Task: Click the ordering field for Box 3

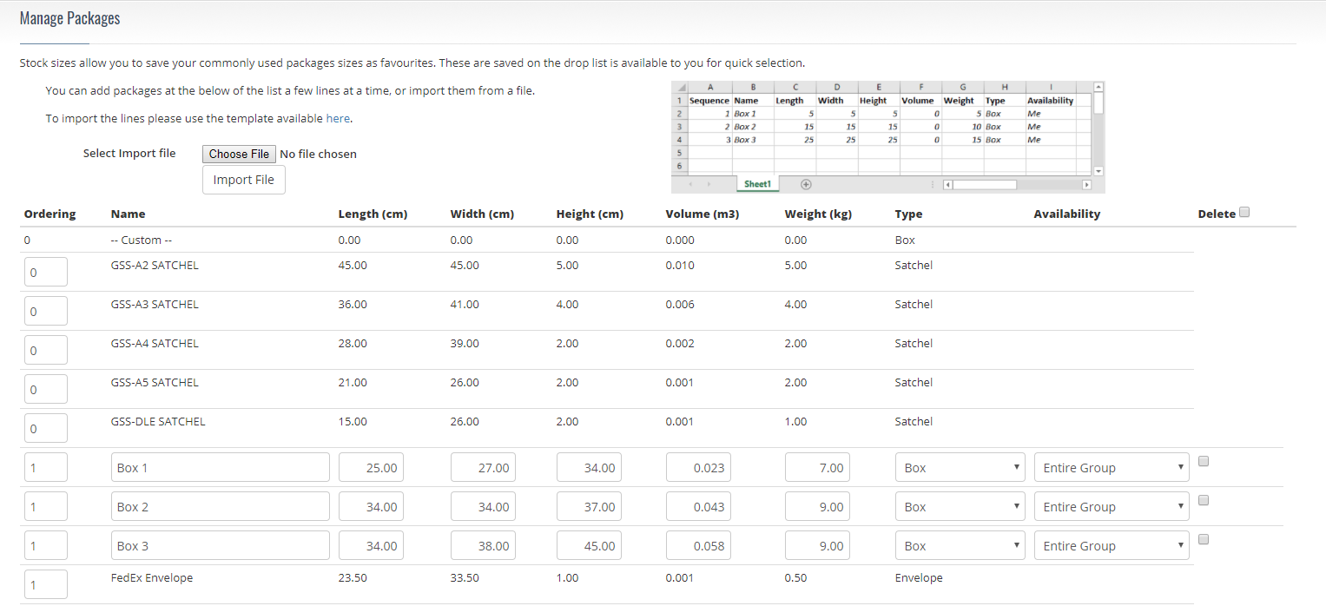Action: [46, 545]
